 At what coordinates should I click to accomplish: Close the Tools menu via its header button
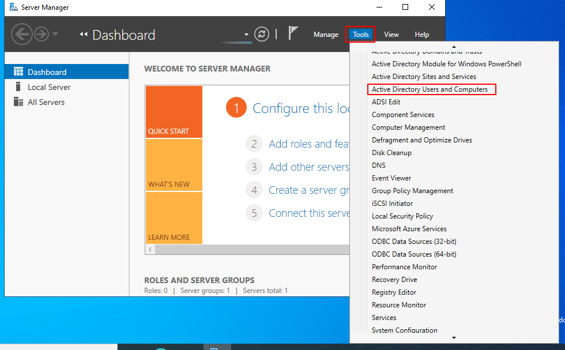tap(360, 35)
